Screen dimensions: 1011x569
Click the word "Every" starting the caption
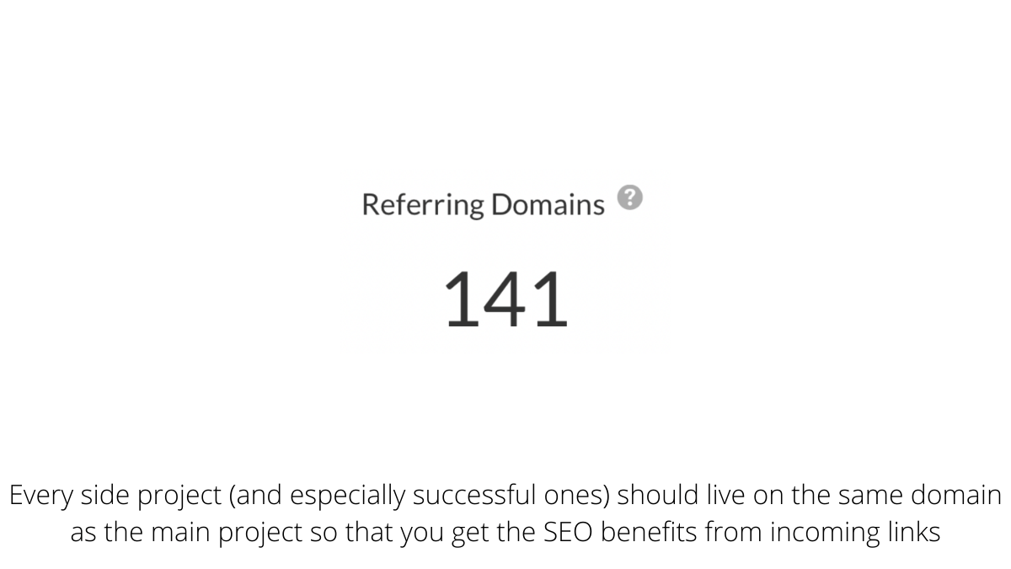41,496
